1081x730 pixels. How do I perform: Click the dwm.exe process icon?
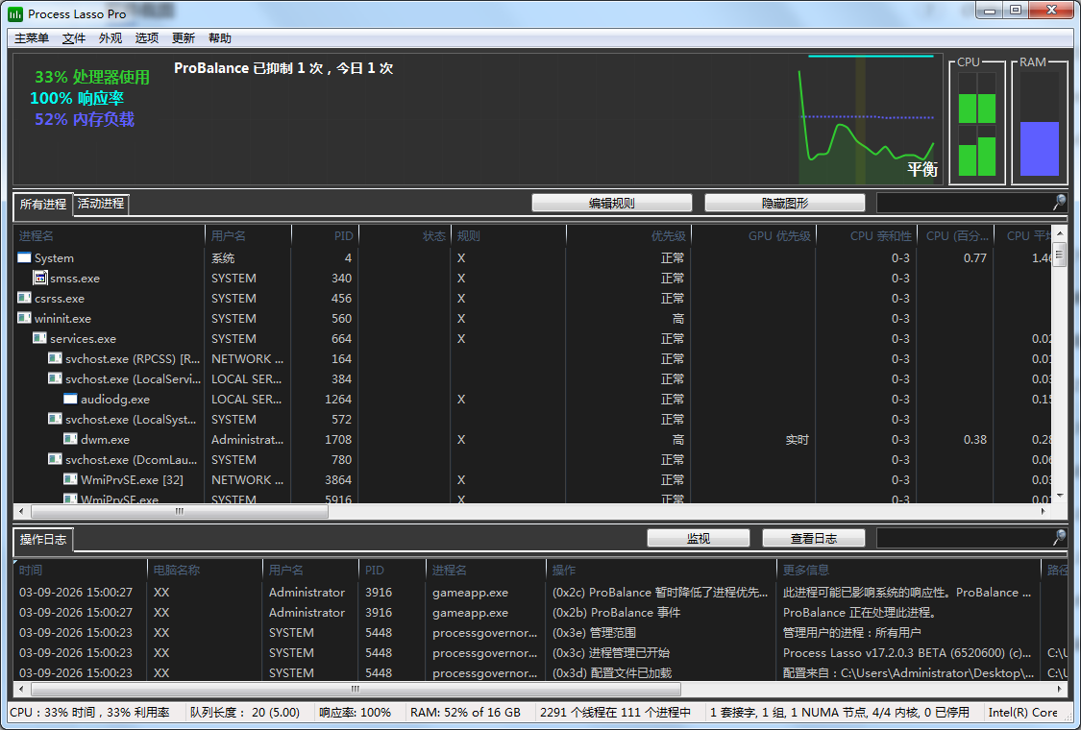71,440
